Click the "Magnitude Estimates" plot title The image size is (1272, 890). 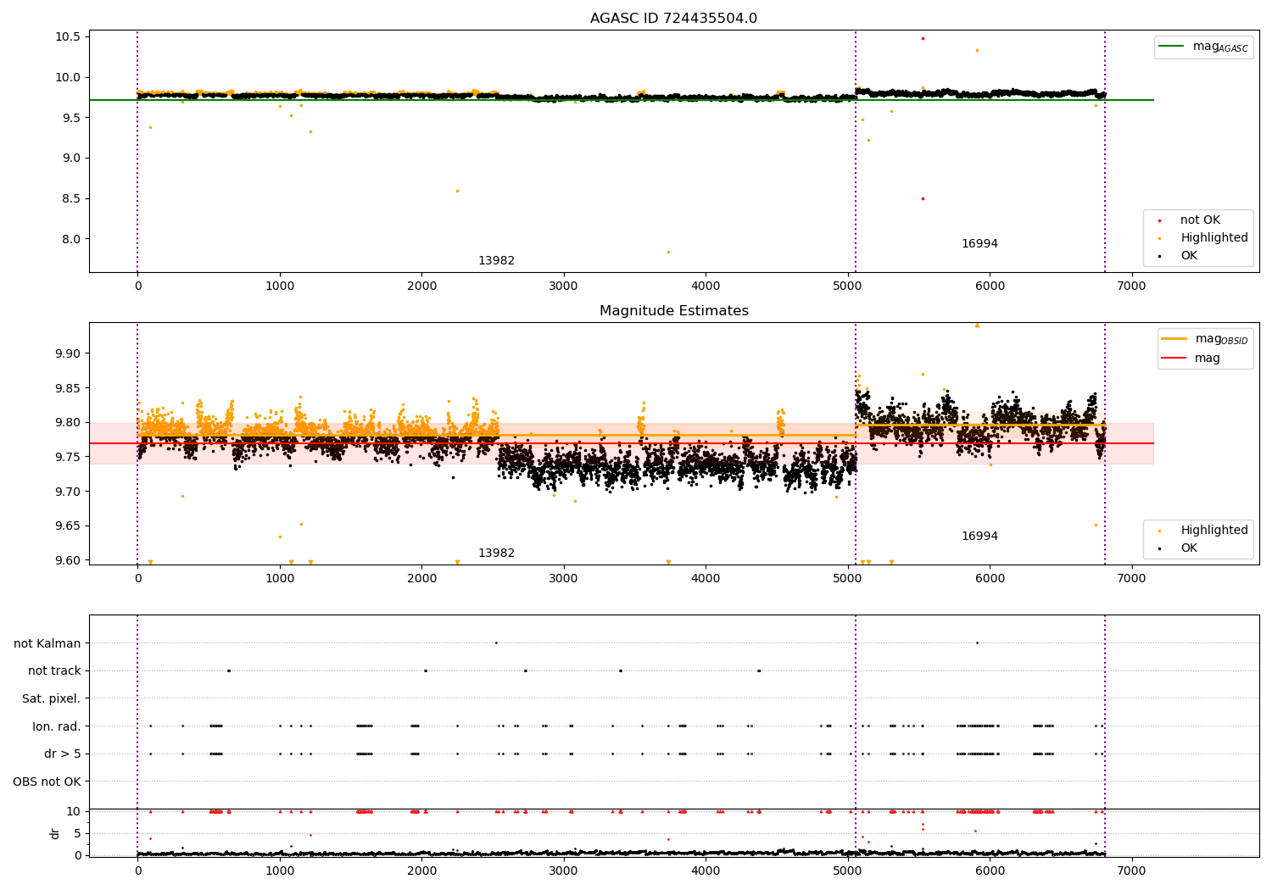tap(673, 311)
